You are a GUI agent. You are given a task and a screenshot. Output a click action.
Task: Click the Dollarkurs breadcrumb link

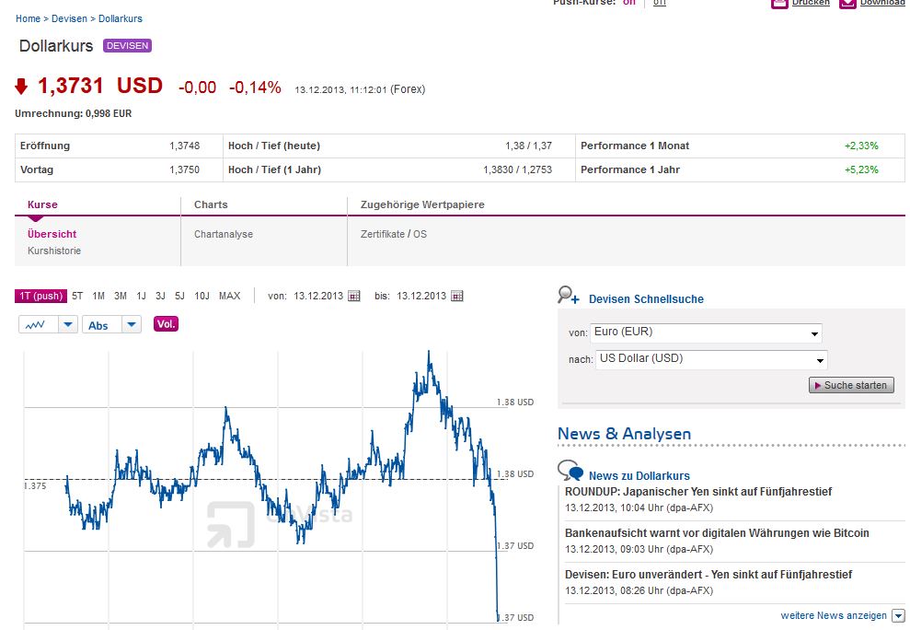coord(121,18)
